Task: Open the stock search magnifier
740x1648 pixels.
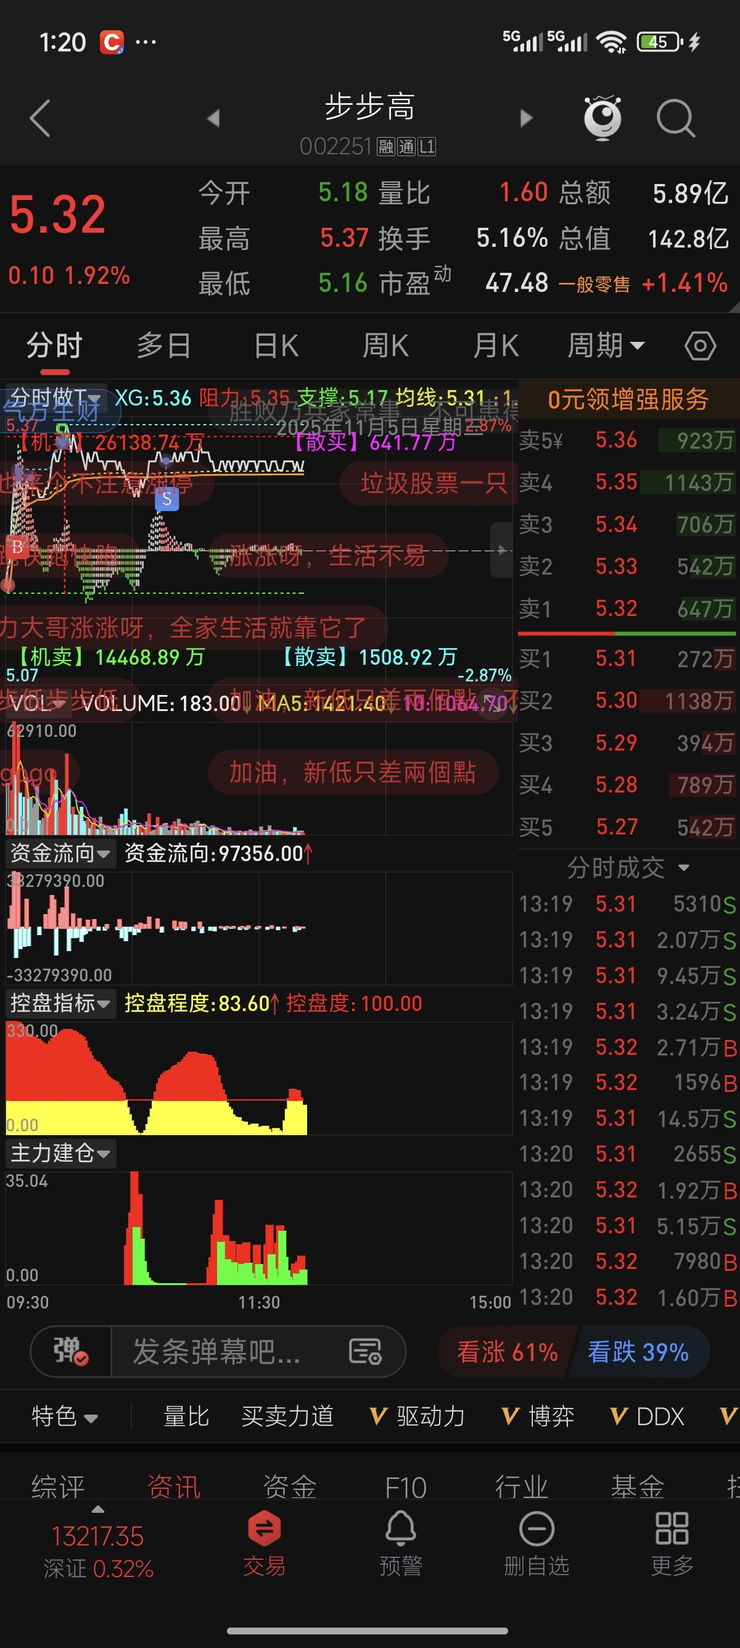Action: click(675, 119)
